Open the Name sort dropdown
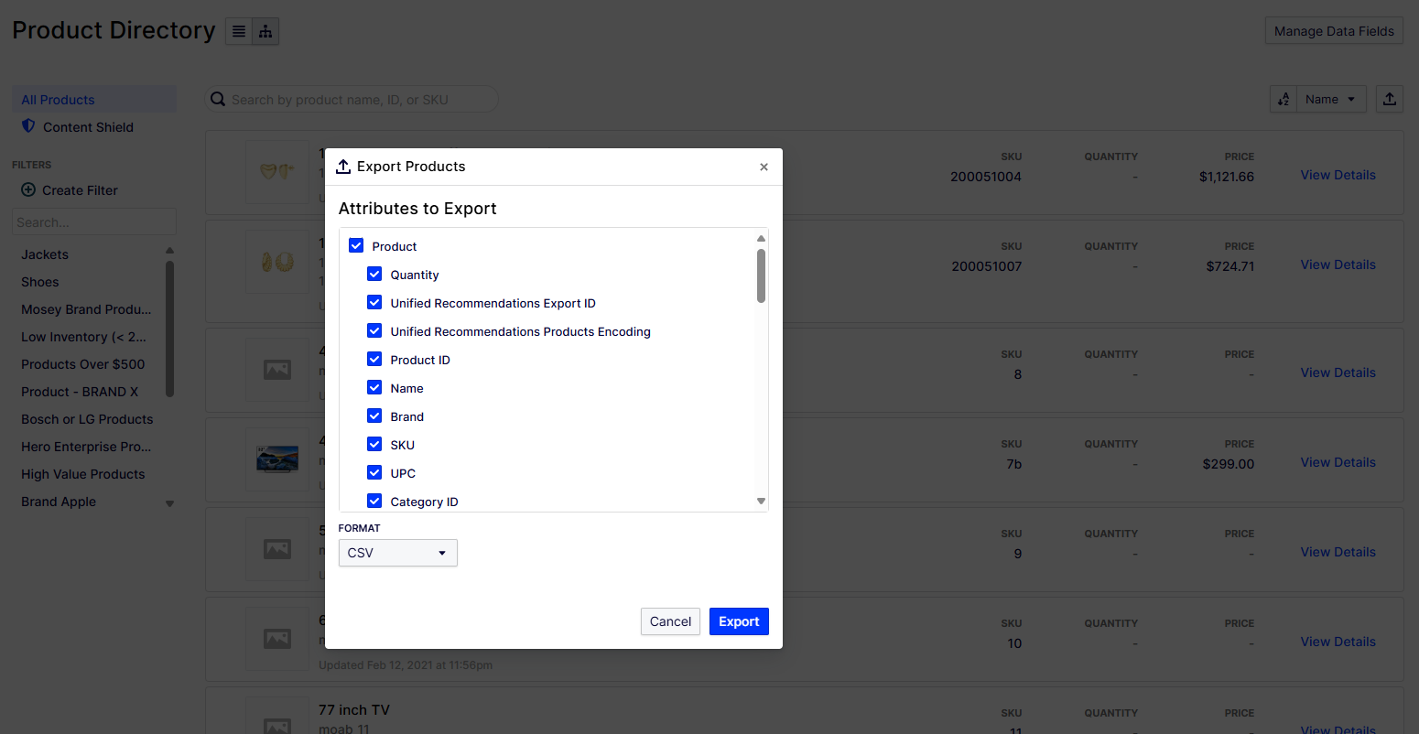The height and width of the screenshot is (734, 1419). click(x=1331, y=99)
